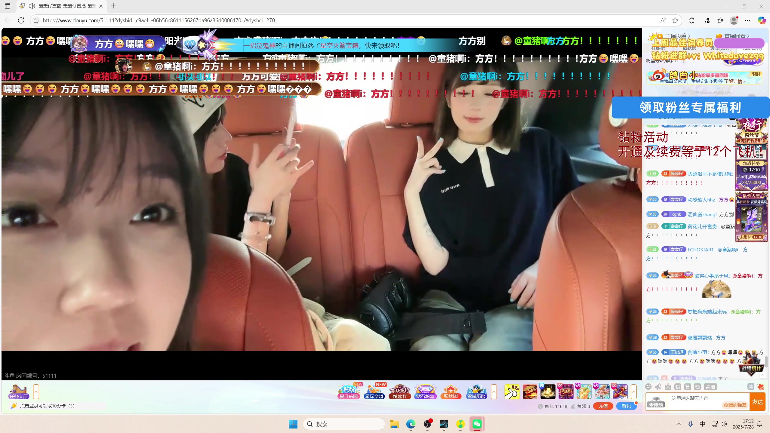Open the 星际穿越 activity icon

pos(374,392)
